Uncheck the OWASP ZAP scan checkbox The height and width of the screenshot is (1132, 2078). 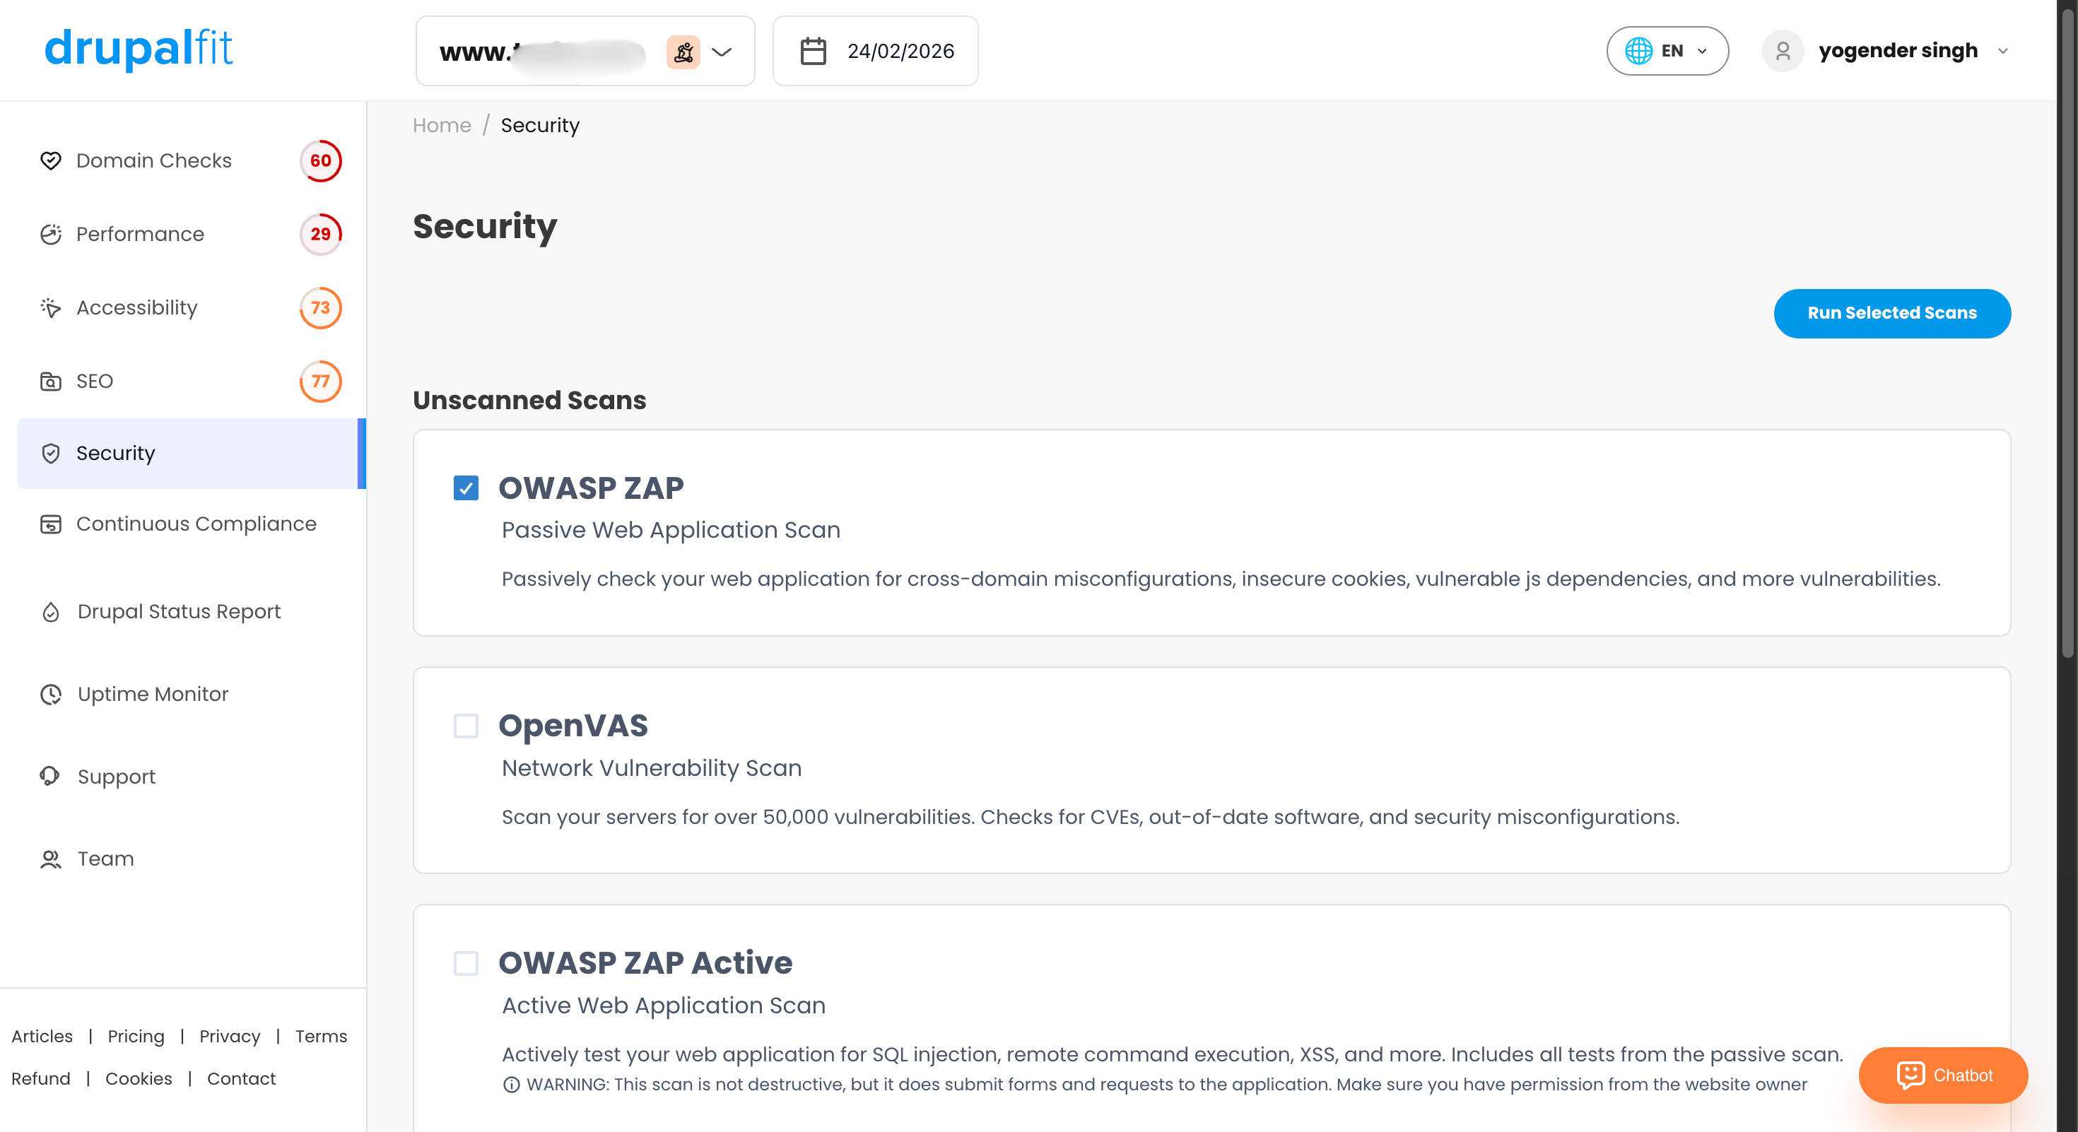click(x=466, y=488)
